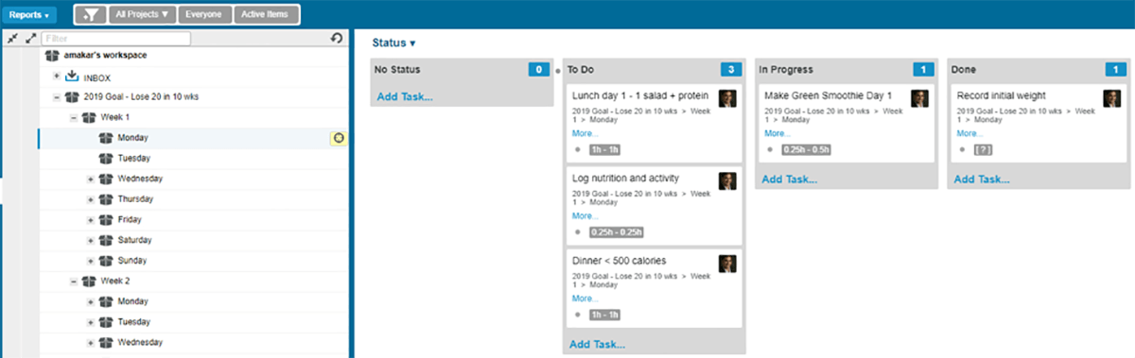The image size is (1135, 358).
Task: Open the All Projects dropdown
Action: [x=141, y=15]
